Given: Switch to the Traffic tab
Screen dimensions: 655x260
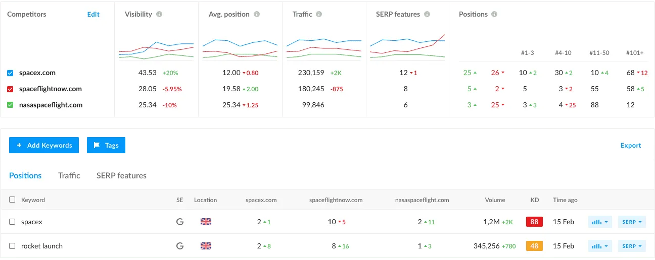Looking at the screenshot, I should pos(69,175).
